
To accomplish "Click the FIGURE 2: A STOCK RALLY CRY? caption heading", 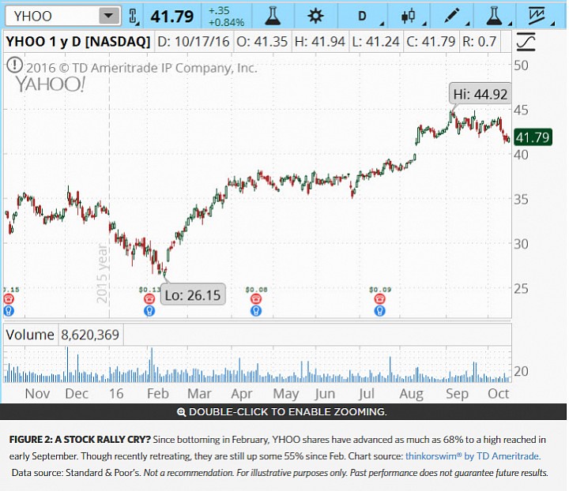I will coord(80,440).
